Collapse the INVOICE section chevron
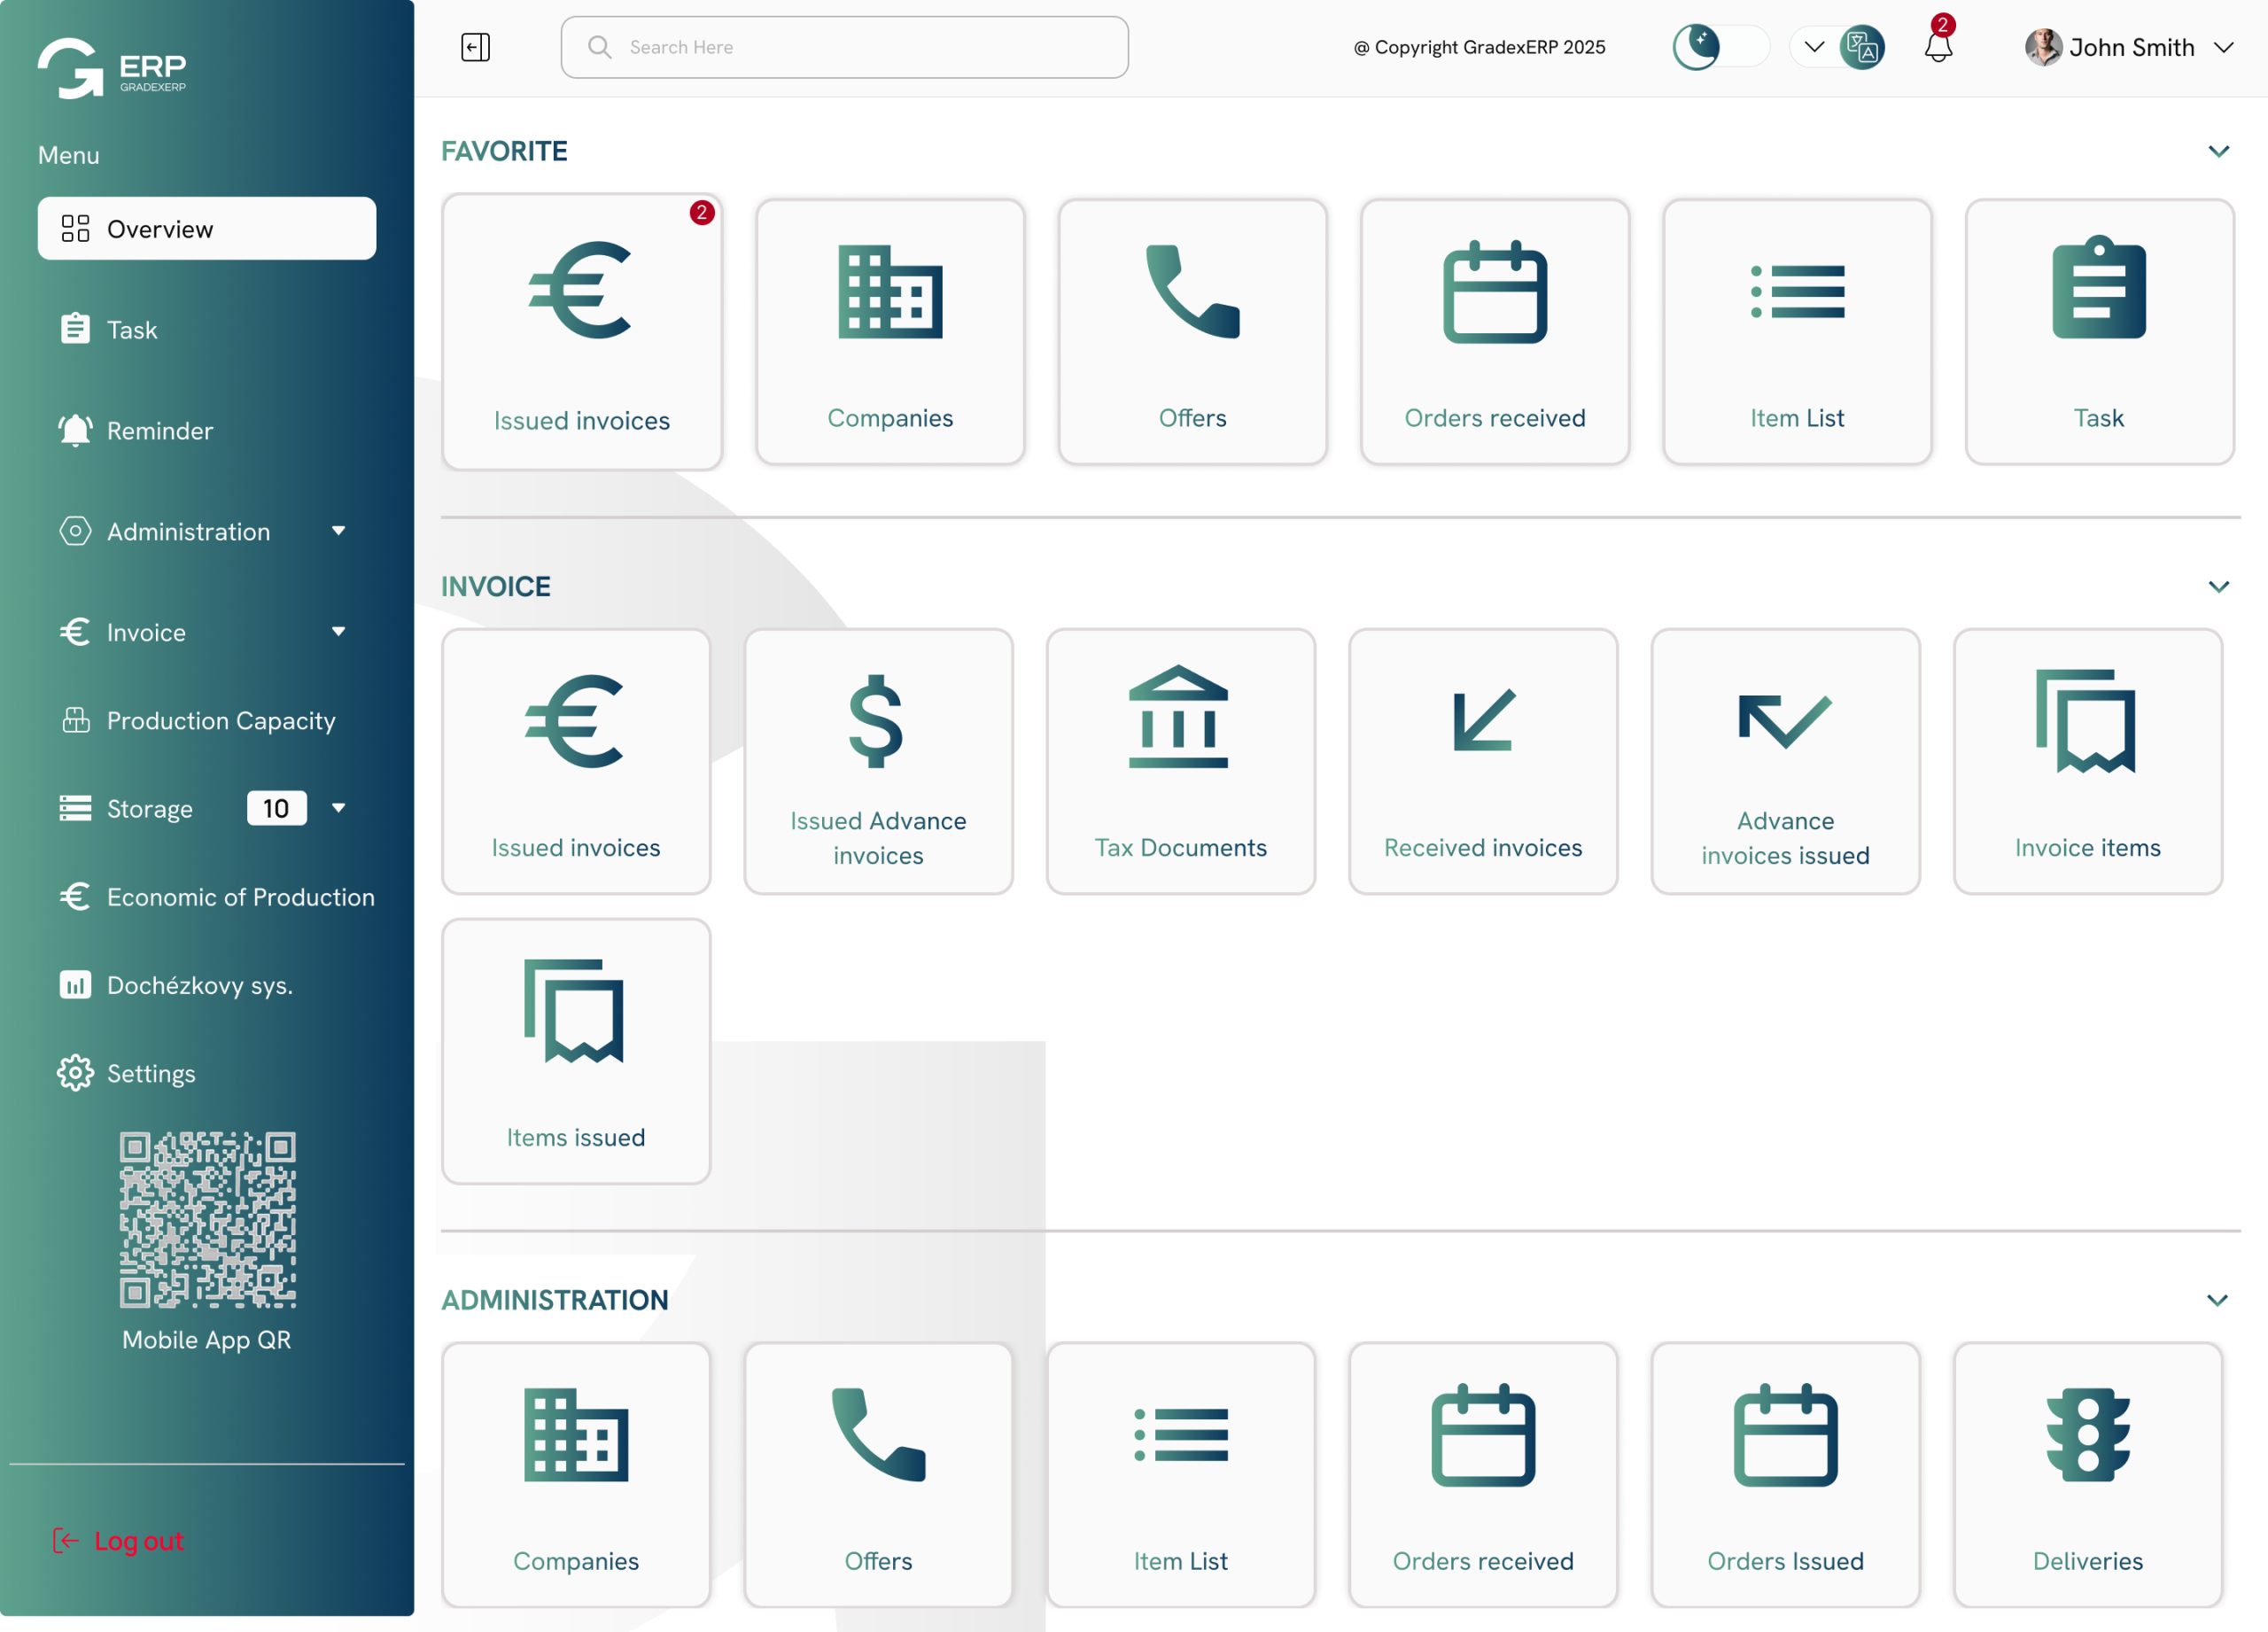This screenshot has width=2268, height=1632. (x=2218, y=587)
